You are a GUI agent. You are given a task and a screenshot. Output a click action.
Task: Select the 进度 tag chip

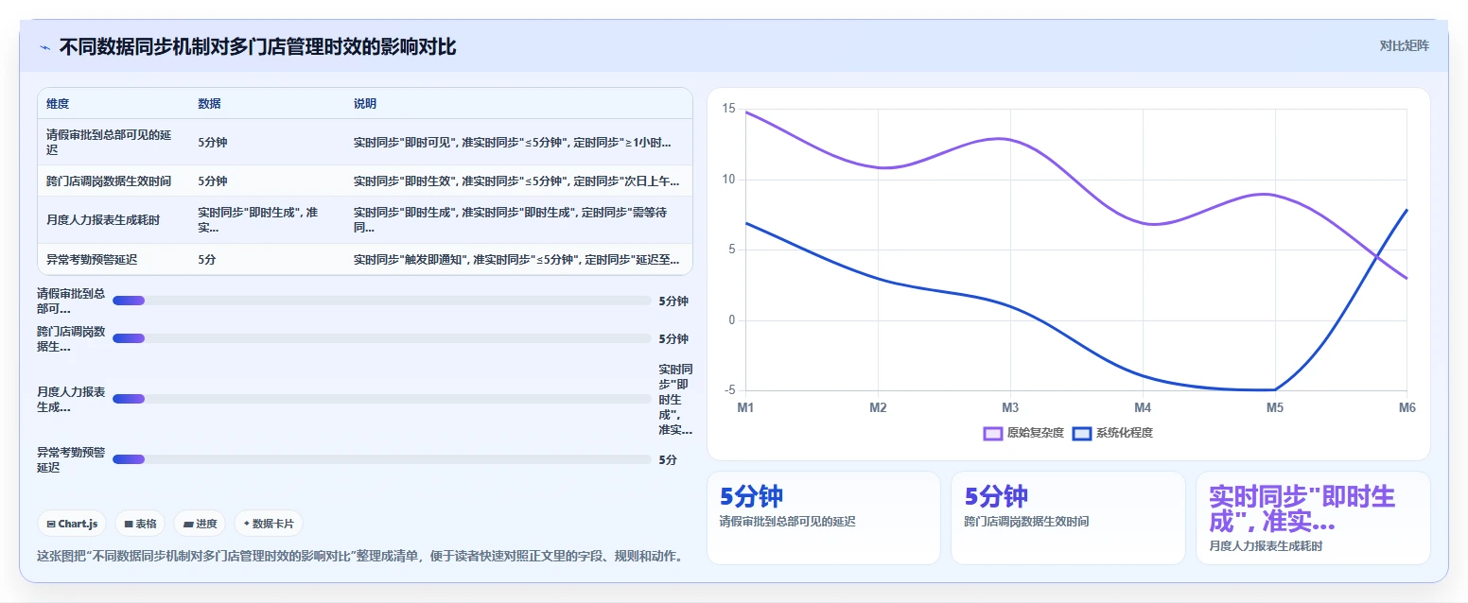coord(200,524)
